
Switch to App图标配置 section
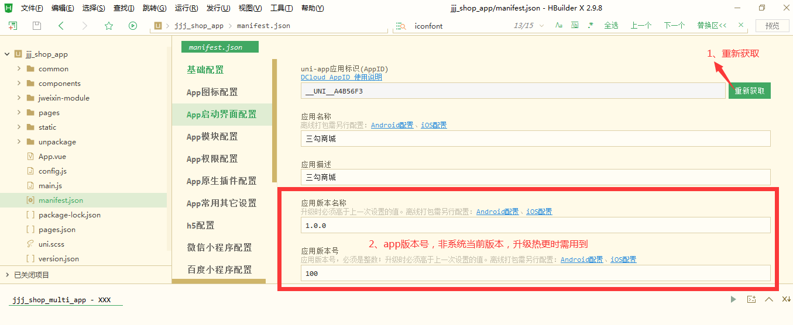click(x=212, y=92)
